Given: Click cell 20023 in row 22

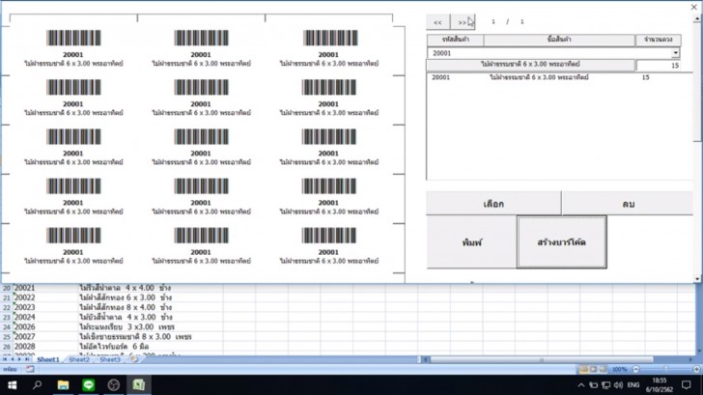Looking at the screenshot, I should pyautogui.click(x=44, y=307).
